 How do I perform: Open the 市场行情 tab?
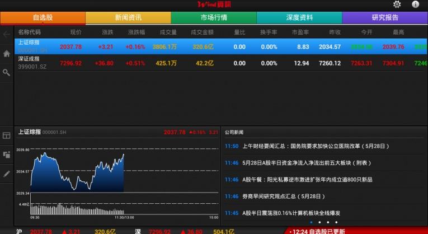[x=214, y=17]
